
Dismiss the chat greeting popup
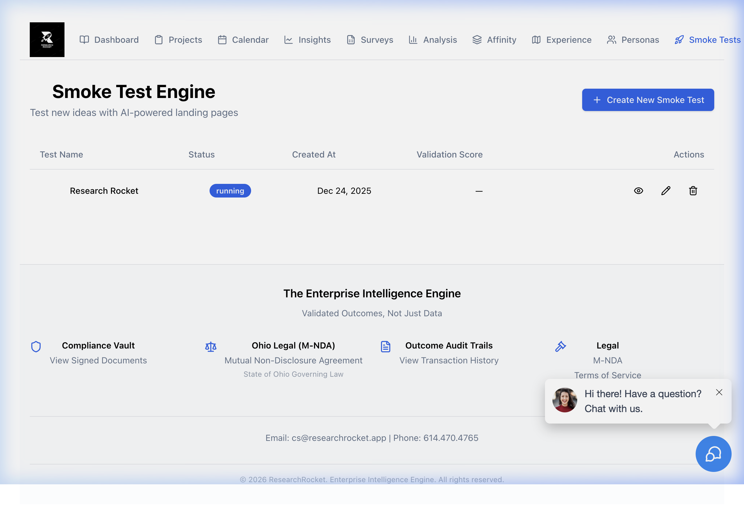719,393
